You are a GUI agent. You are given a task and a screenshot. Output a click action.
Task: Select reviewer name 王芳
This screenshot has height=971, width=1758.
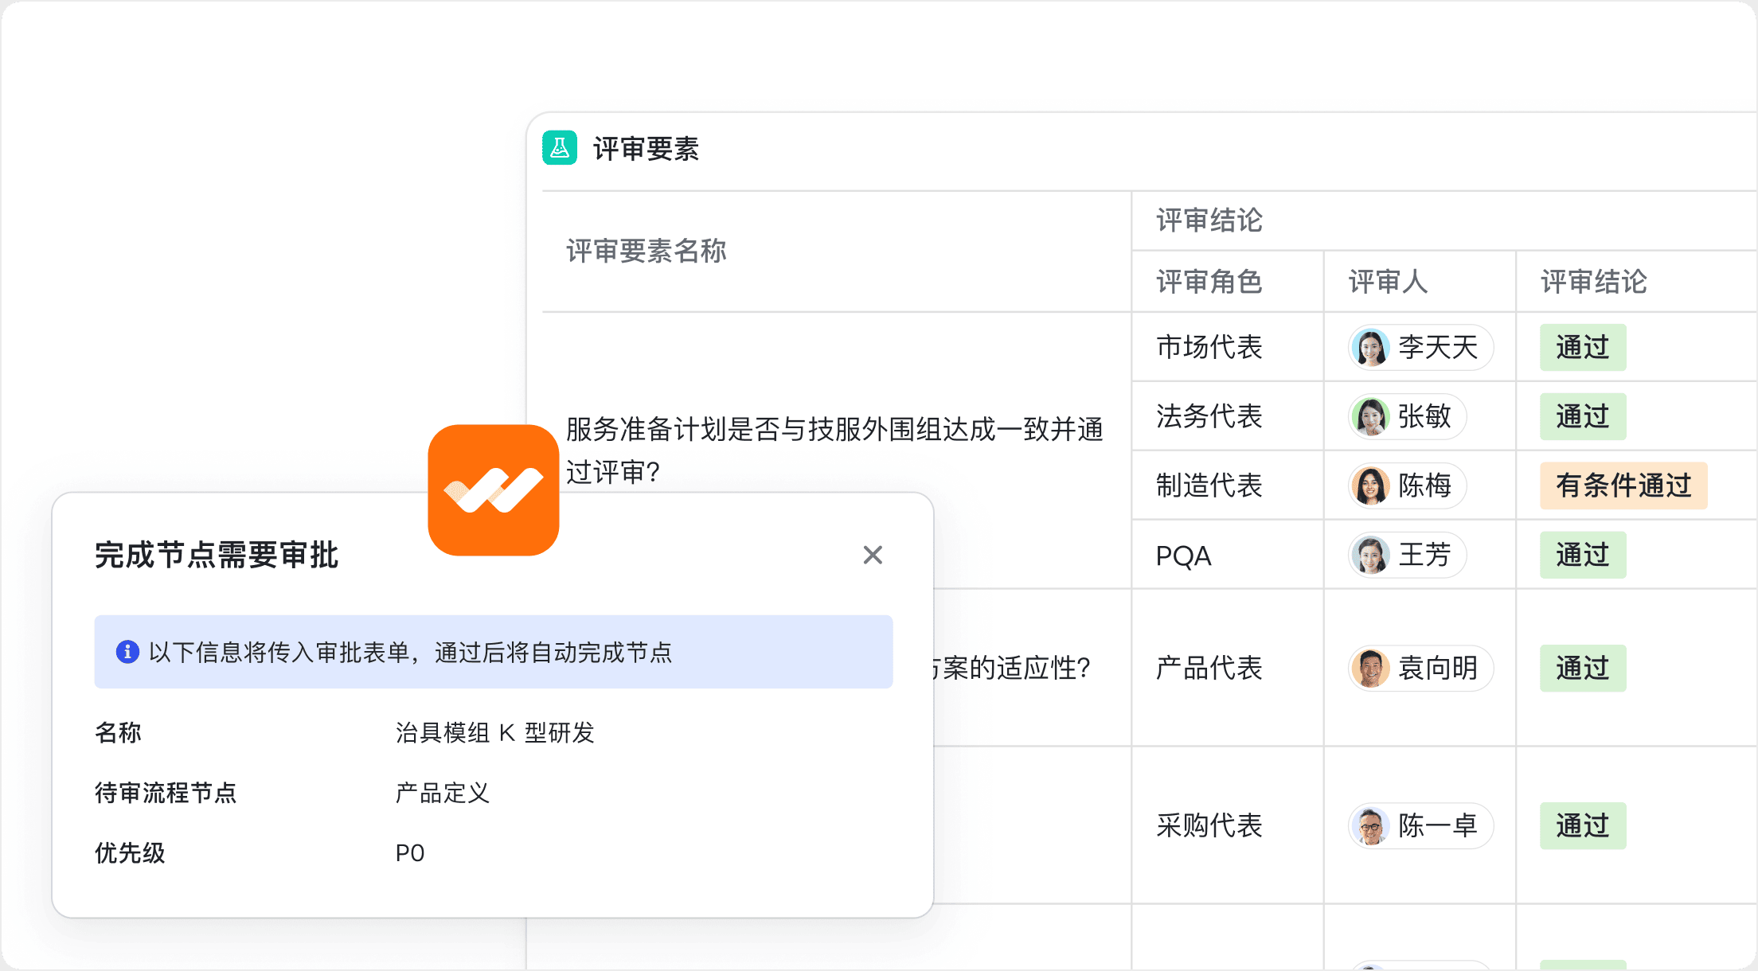coord(1424,555)
